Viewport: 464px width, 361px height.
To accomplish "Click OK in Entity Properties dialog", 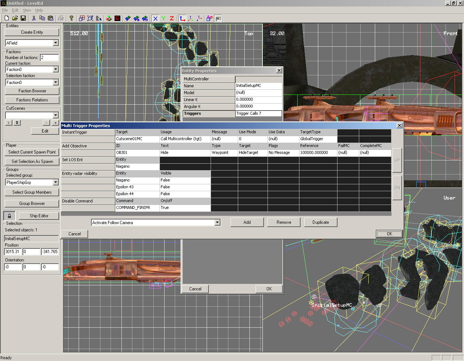I will [269, 289].
